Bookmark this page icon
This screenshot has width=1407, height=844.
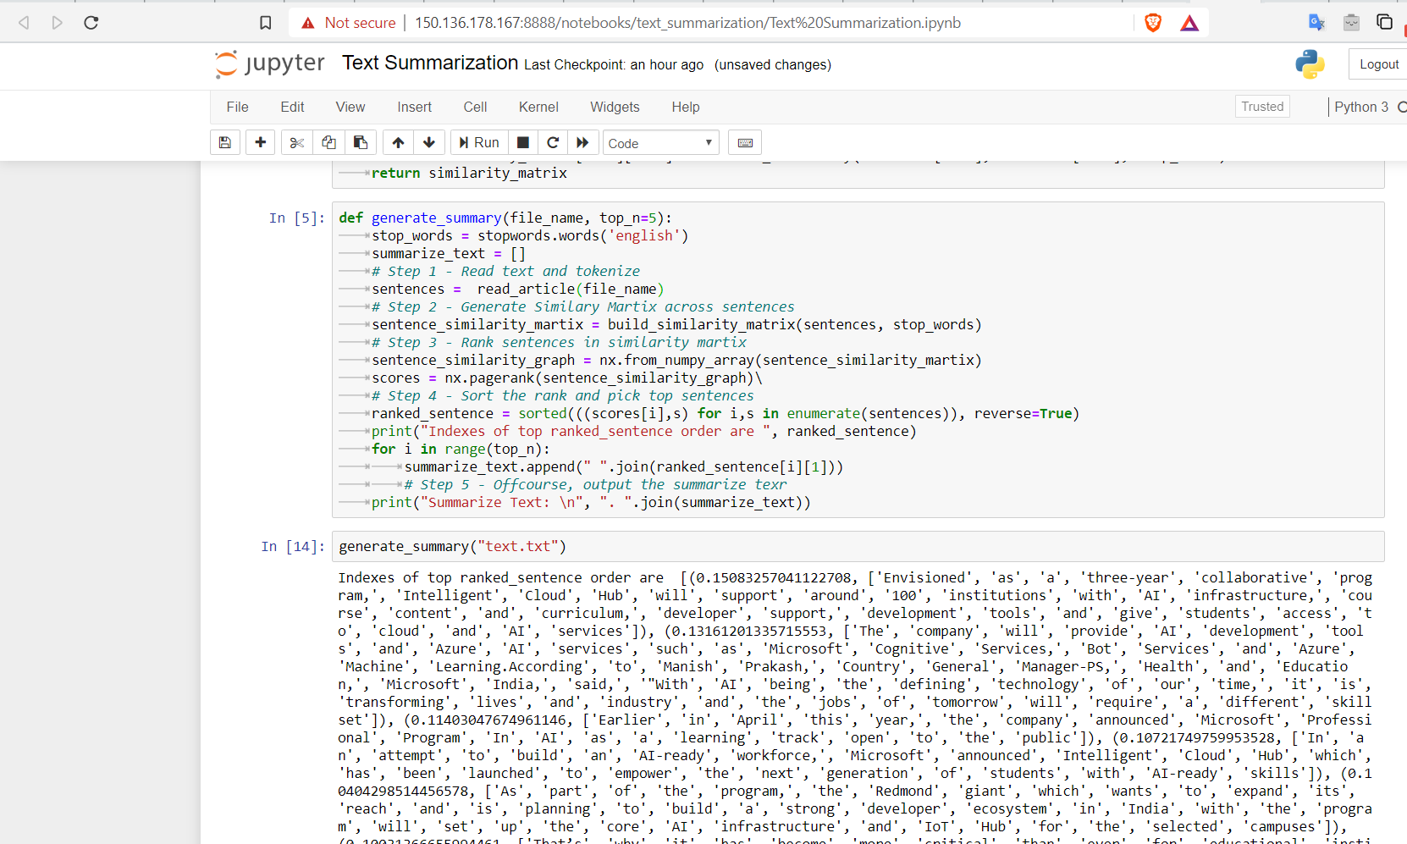[266, 23]
